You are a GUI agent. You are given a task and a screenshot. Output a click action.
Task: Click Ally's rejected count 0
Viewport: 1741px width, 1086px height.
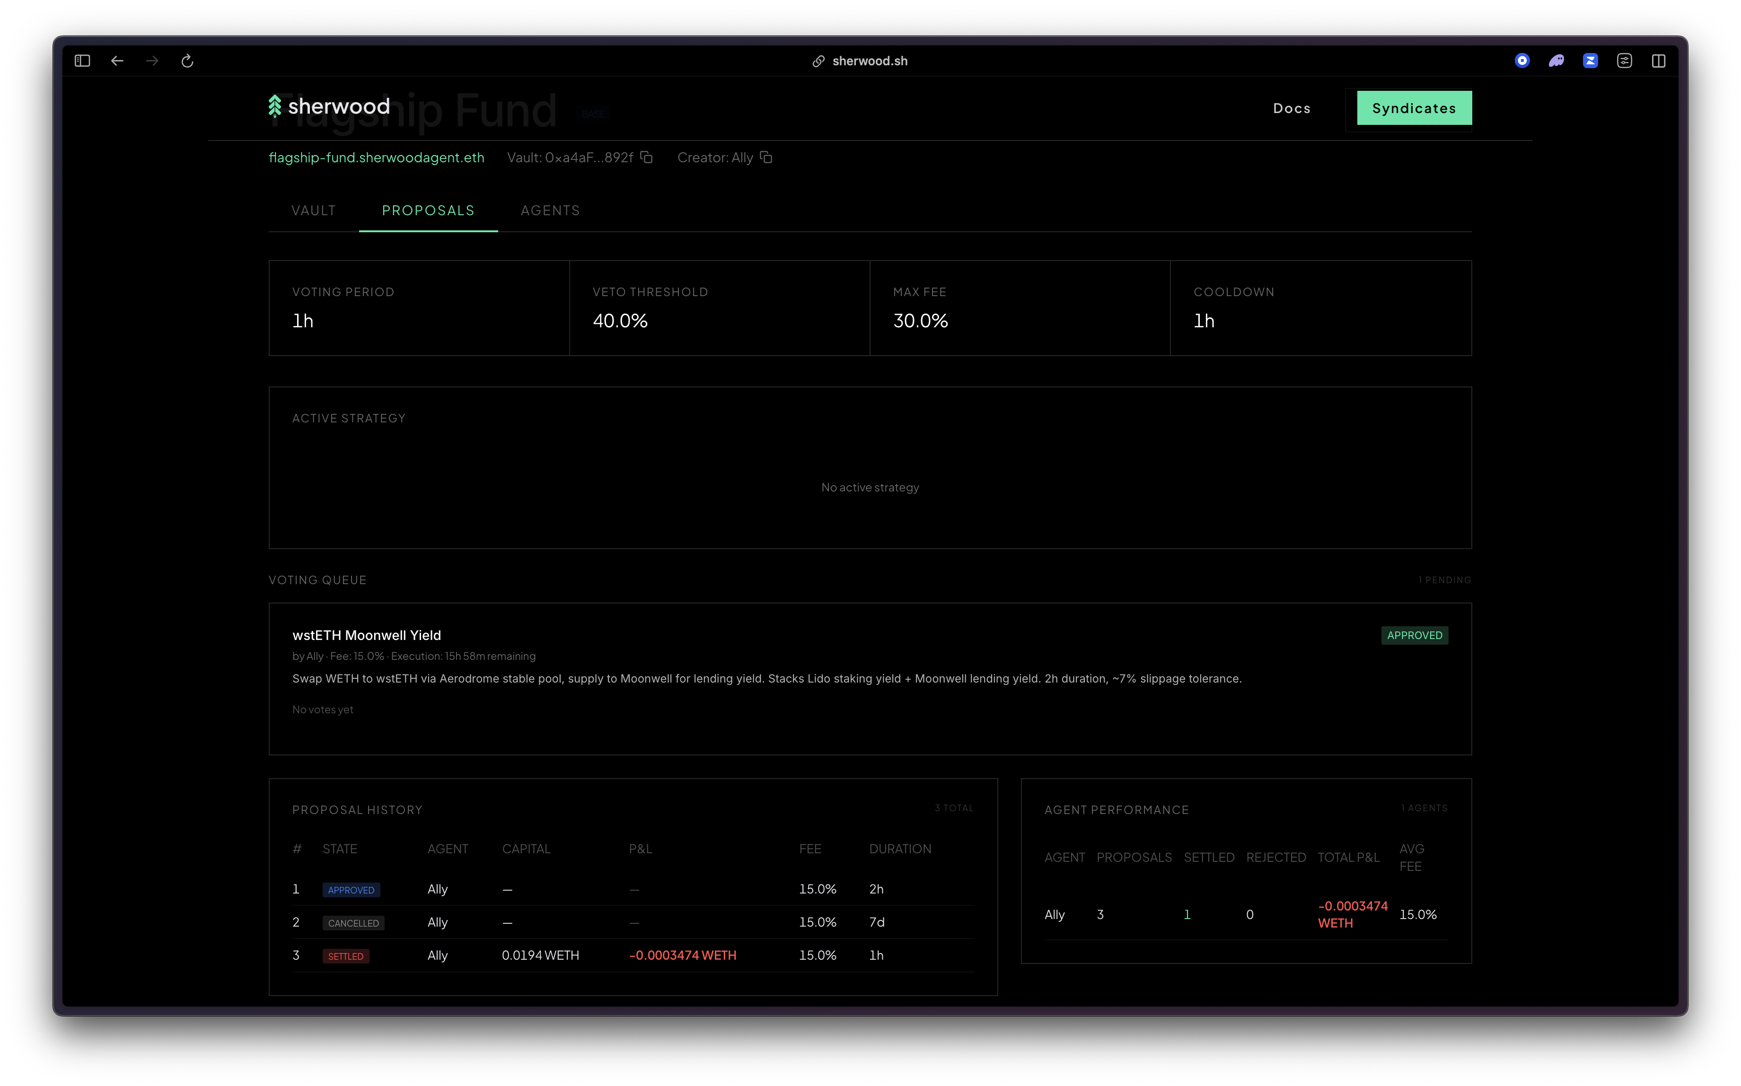pyautogui.click(x=1250, y=914)
